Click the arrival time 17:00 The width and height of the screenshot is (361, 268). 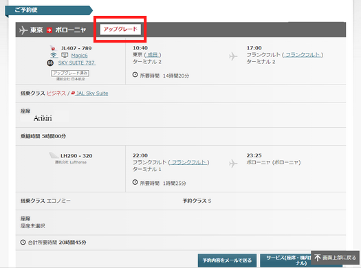tap(254, 48)
